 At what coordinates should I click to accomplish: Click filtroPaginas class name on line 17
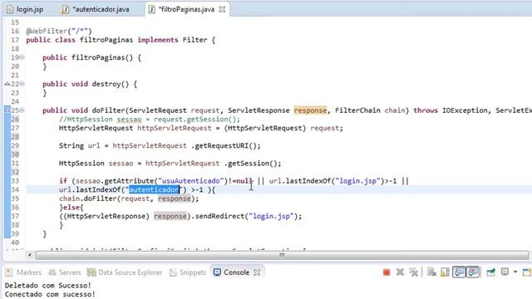[x=106, y=40]
